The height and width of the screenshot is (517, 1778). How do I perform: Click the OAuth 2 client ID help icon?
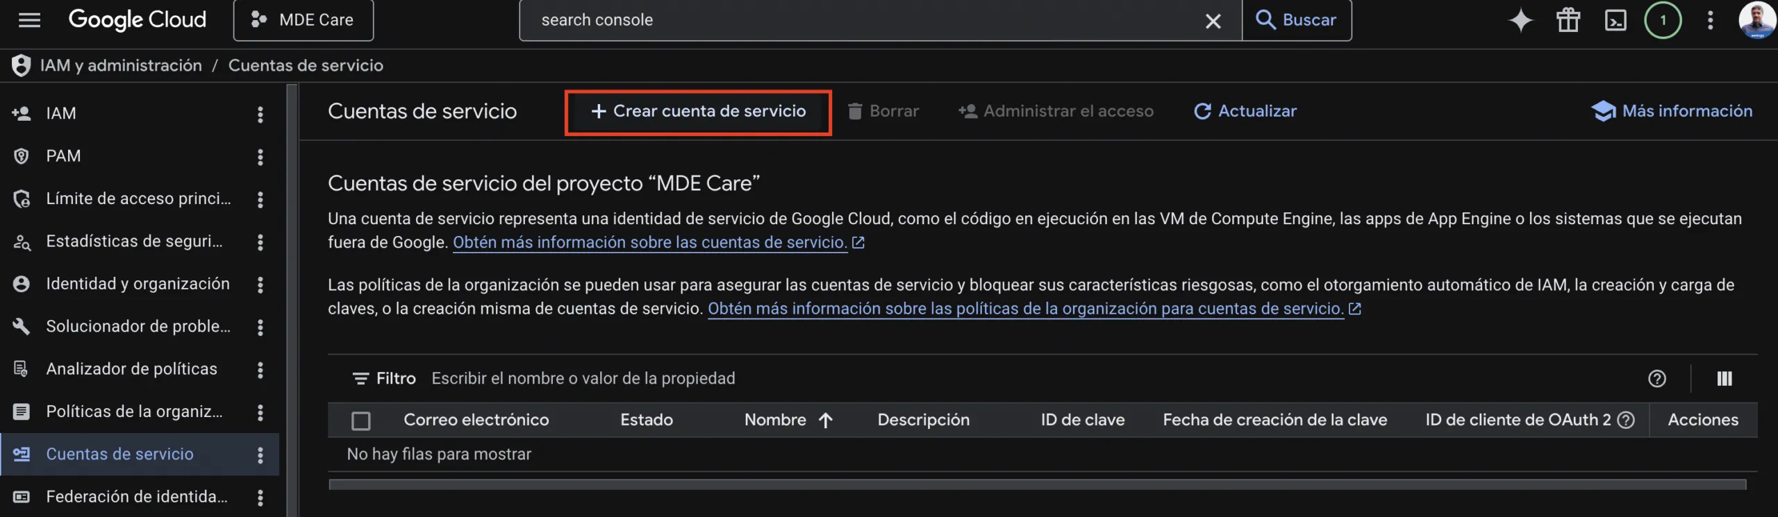tap(1626, 420)
